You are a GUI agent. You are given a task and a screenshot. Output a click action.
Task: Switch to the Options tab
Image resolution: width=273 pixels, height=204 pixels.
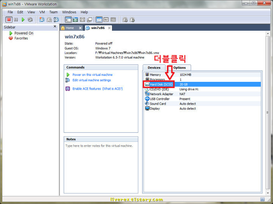(179, 67)
